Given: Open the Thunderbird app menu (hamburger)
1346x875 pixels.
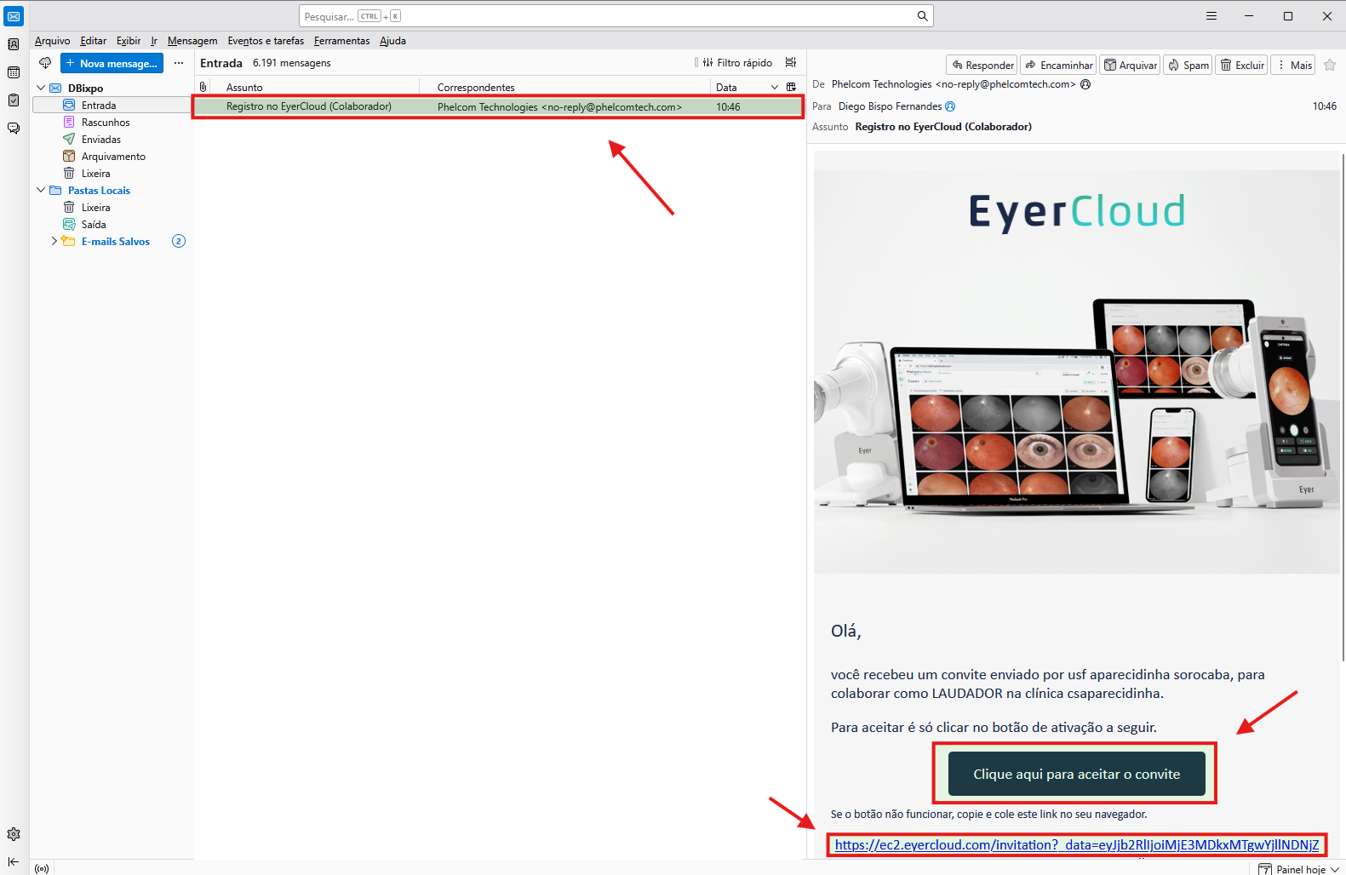Looking at the screenshot, I should tap(1211, 16).
